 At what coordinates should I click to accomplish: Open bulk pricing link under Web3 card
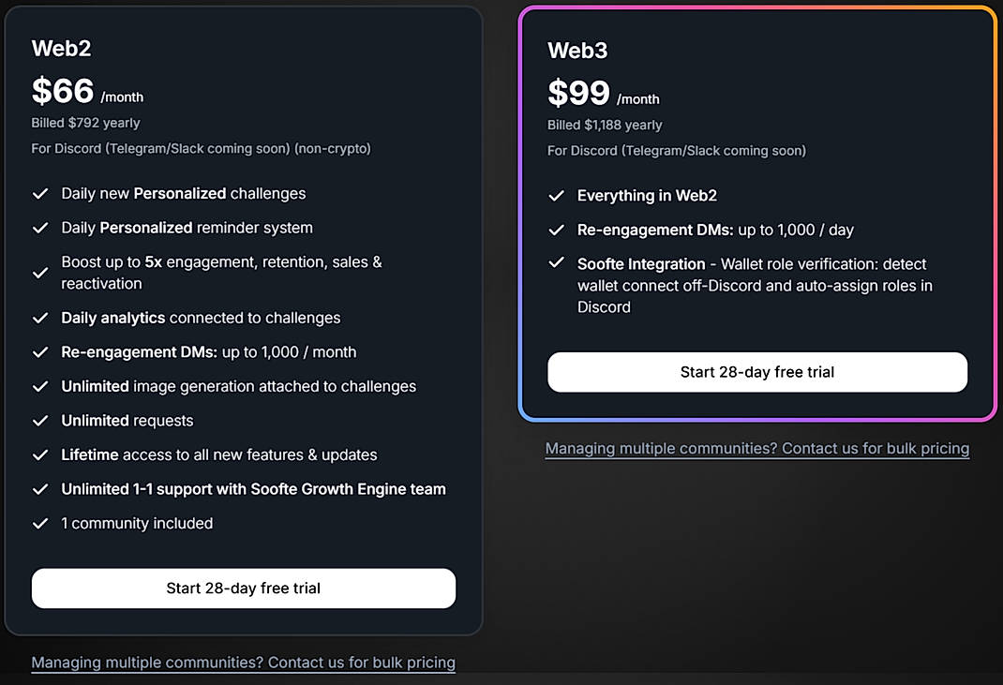tap(757, 448)
